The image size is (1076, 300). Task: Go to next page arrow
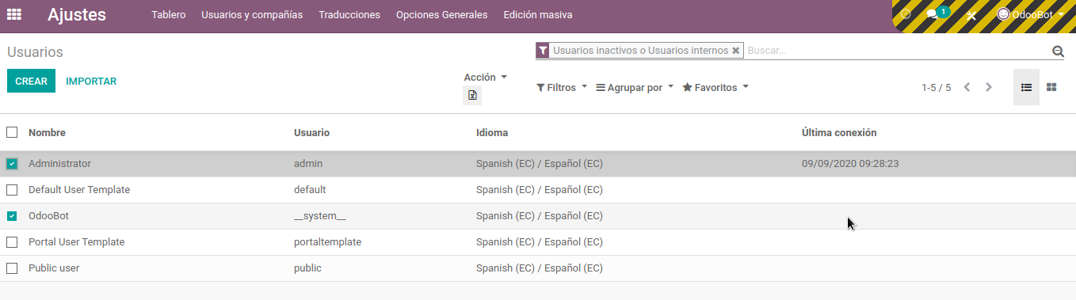pyautogui.click(x=989, y=87)
